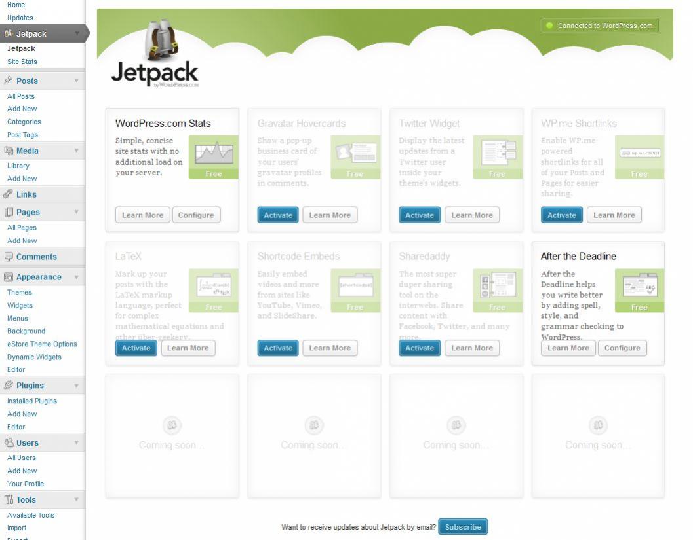The height and width of the screenshot is (540, 693).
Task: Click the Users section icon
Action: [x=9, y=442]
